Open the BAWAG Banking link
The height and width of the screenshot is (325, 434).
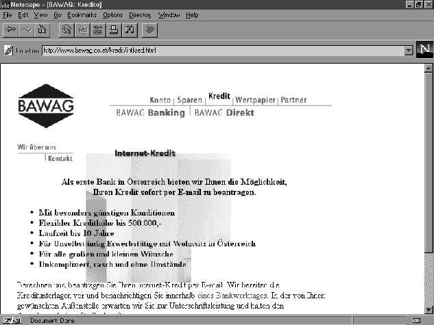(150, 113)
